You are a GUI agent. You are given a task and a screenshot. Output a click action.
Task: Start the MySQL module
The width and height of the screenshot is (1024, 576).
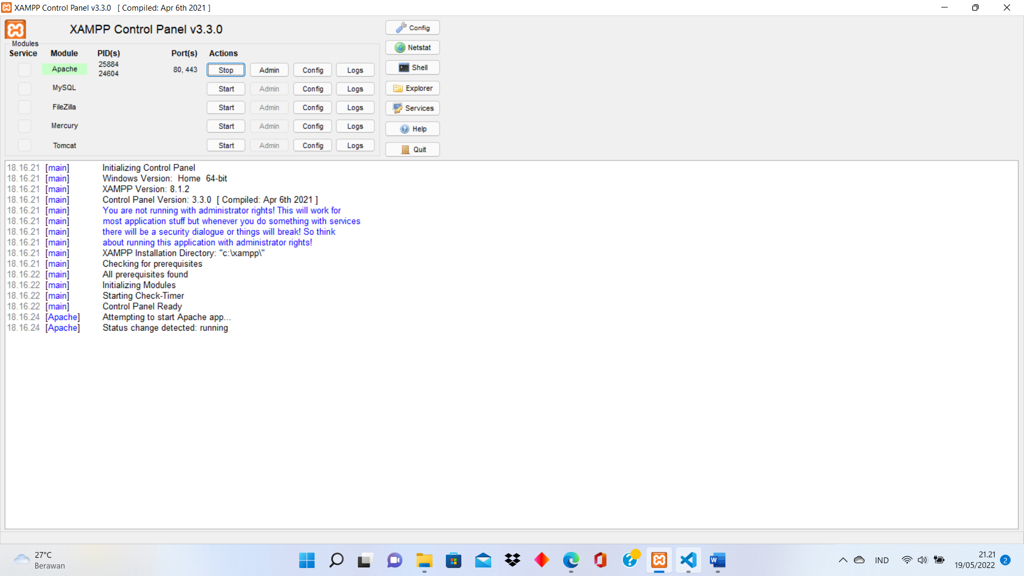point(226,89)
